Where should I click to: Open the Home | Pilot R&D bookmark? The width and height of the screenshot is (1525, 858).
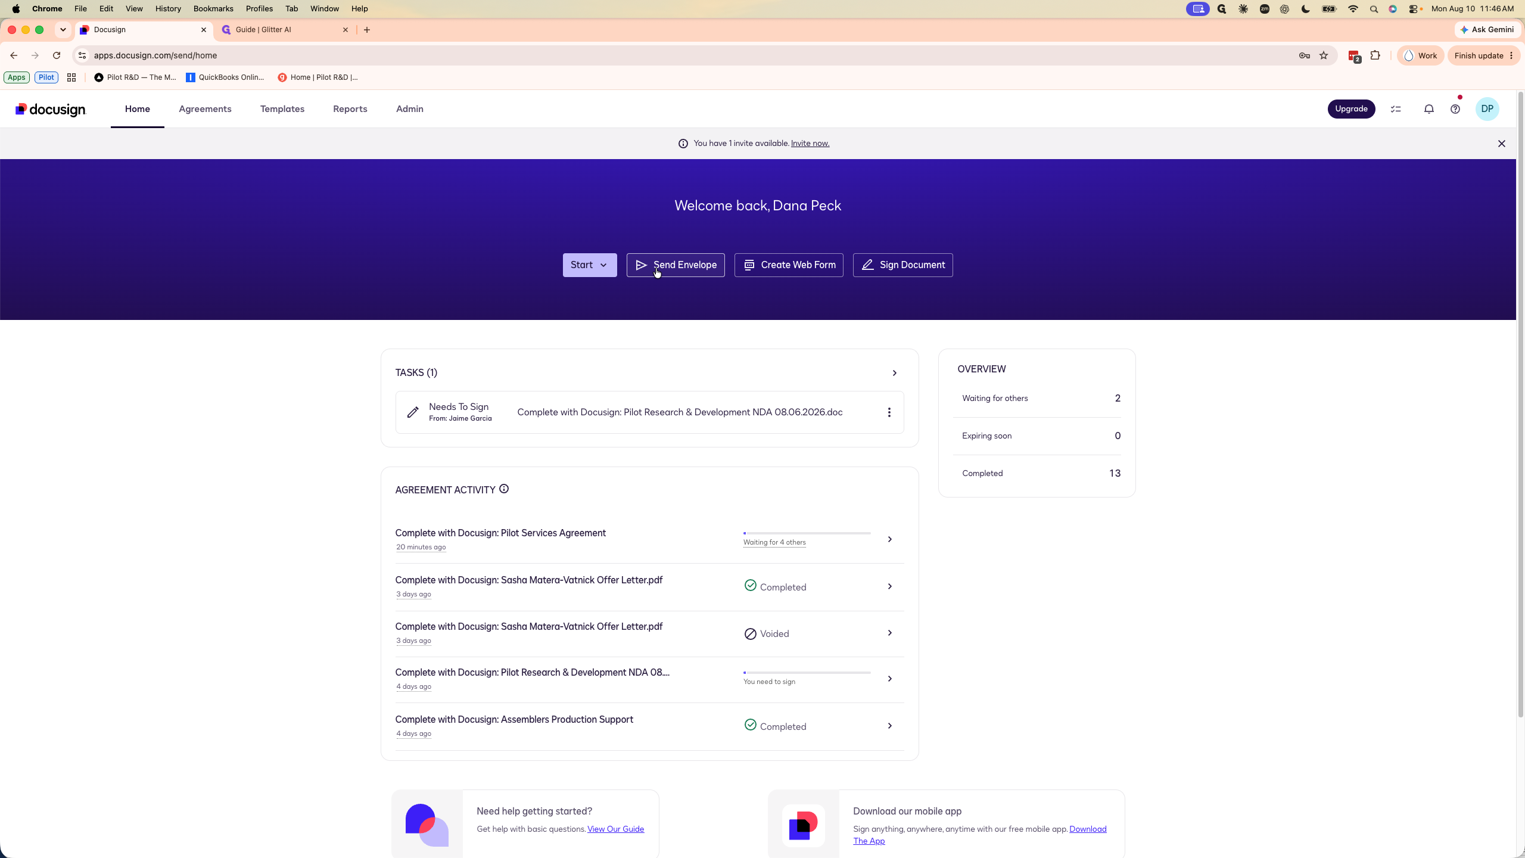tap(318, 77)
